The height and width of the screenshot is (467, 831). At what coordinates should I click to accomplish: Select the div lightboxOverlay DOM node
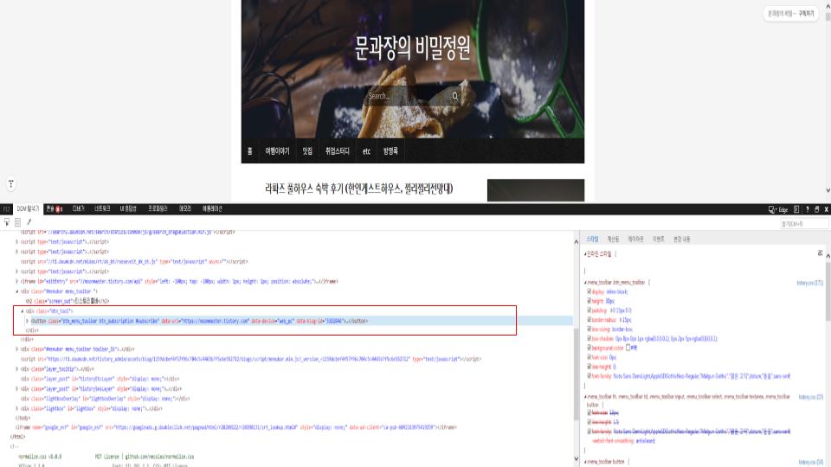tap(105, 399)
